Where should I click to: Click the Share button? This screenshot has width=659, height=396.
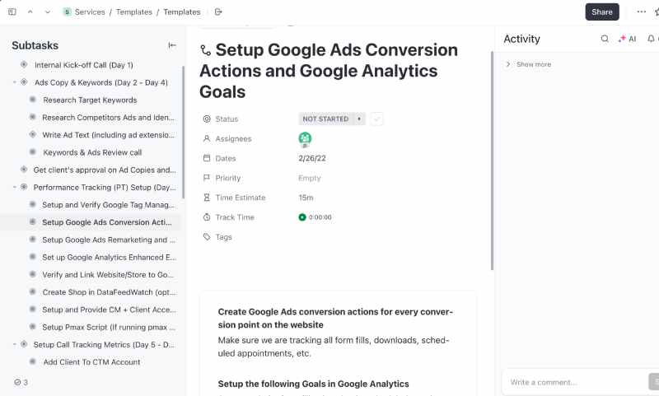click(x=602, y=12)
